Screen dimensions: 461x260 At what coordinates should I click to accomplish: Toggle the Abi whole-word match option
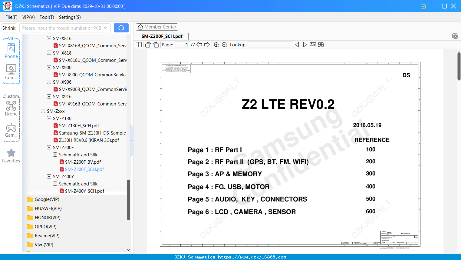click(313, 45)
